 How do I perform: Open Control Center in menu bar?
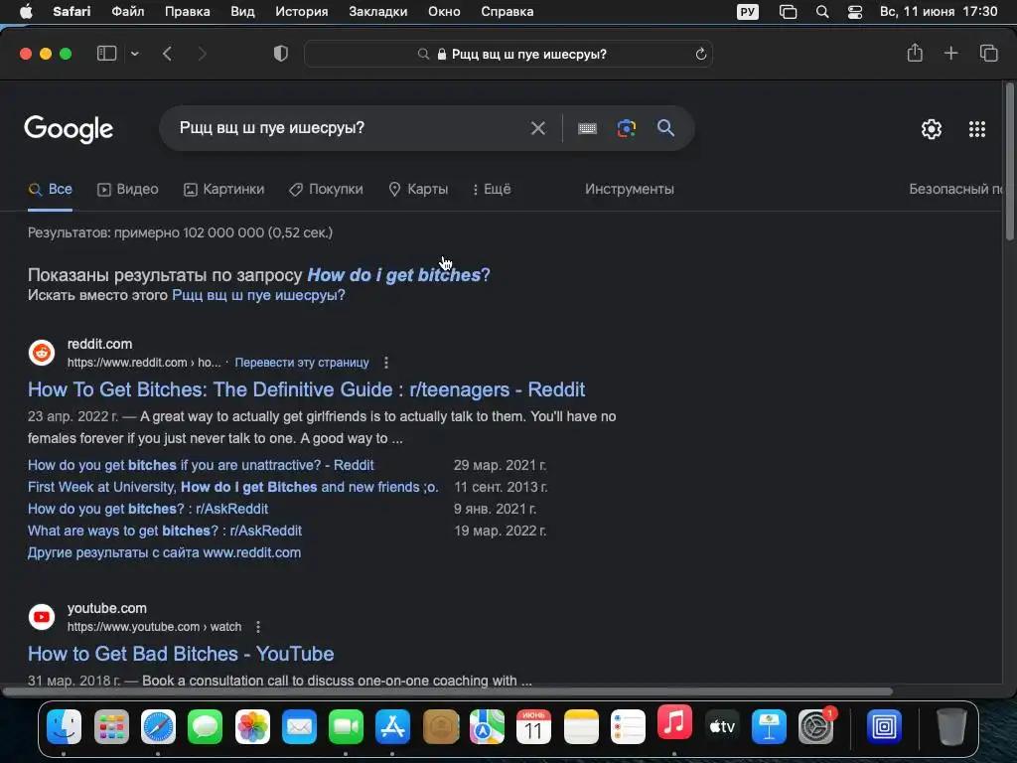(x=855, y=12)
